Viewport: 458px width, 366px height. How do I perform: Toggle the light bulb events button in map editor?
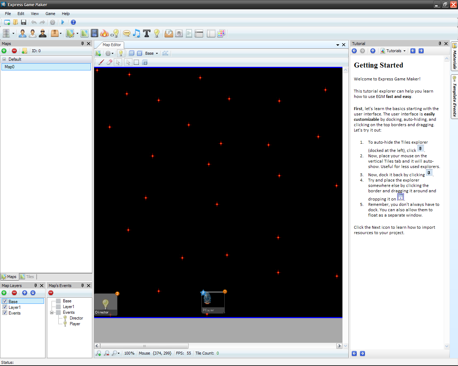tap(121, 53)
